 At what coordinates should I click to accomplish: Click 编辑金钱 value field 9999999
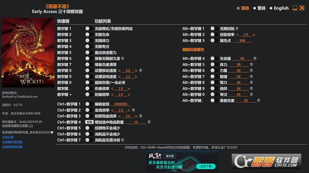(x=121, y=104)
